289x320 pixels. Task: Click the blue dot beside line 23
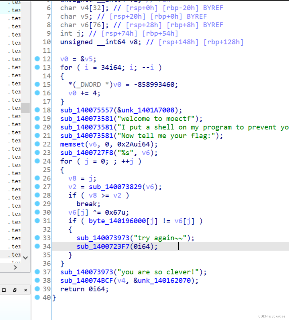point(38,153)
